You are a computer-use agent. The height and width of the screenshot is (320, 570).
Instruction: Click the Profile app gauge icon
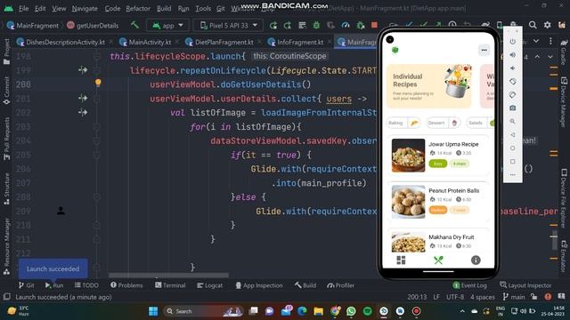pos(346,25)
